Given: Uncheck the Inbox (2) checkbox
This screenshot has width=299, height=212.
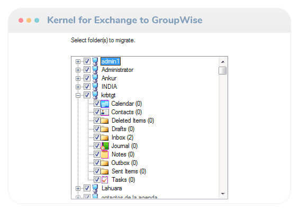Looking at the screenshot, I should 97,137.
